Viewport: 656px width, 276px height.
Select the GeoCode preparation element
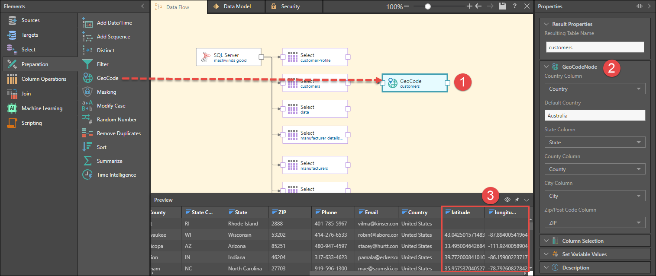point(107,78)
